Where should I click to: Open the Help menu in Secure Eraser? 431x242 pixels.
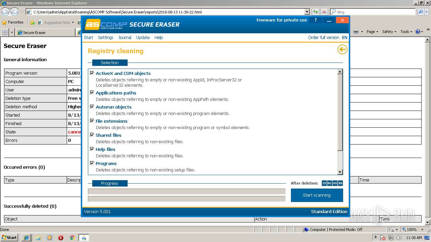click(x=159, y=37)
